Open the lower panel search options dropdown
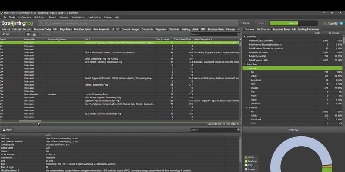 point(238,130)
